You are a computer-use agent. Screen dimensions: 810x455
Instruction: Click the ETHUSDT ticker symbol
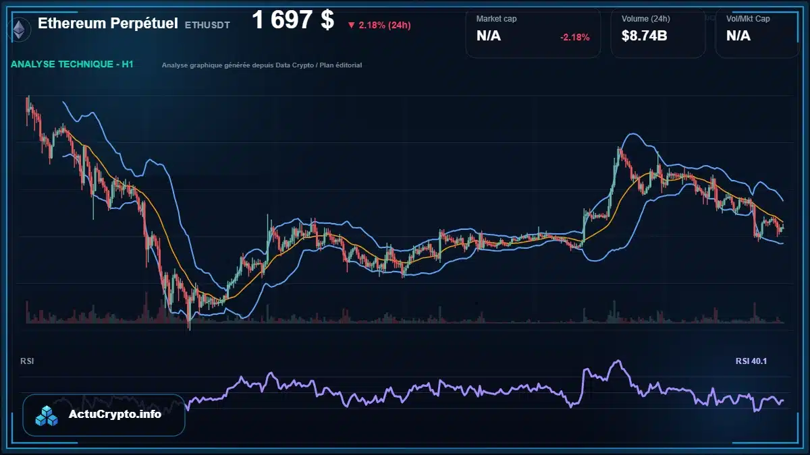207,25
